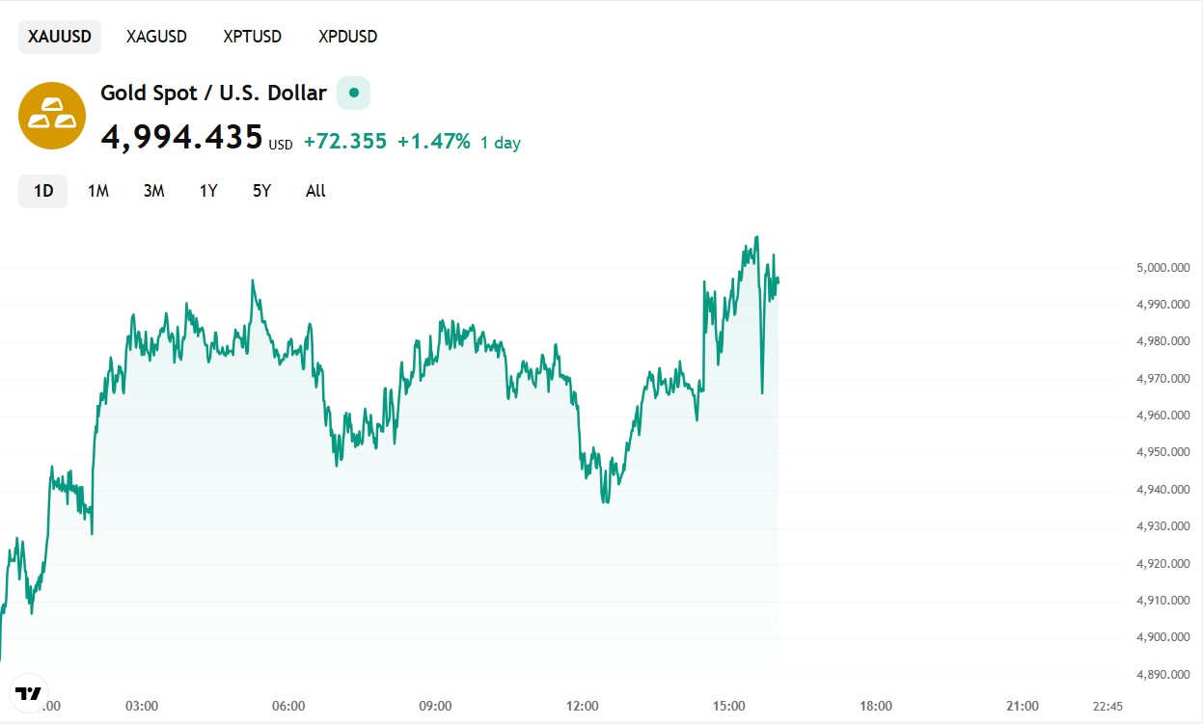Select the XAUUSD tab

(60, 36)
